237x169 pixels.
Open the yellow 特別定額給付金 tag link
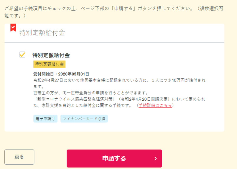(49, 64)
